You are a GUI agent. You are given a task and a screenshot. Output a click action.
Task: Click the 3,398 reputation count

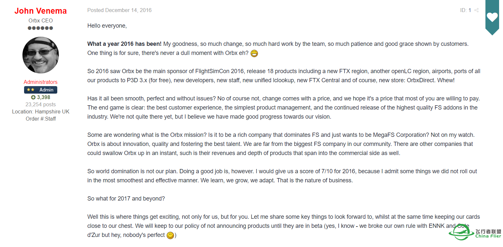(x=44, y=97)
